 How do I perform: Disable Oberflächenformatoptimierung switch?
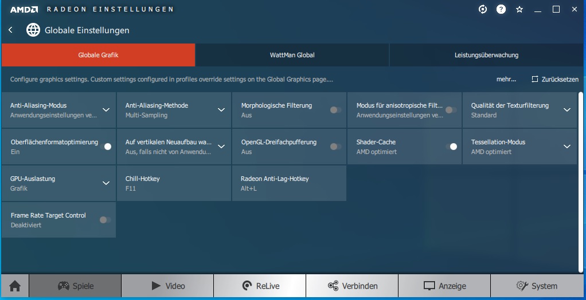coord(106,147)
